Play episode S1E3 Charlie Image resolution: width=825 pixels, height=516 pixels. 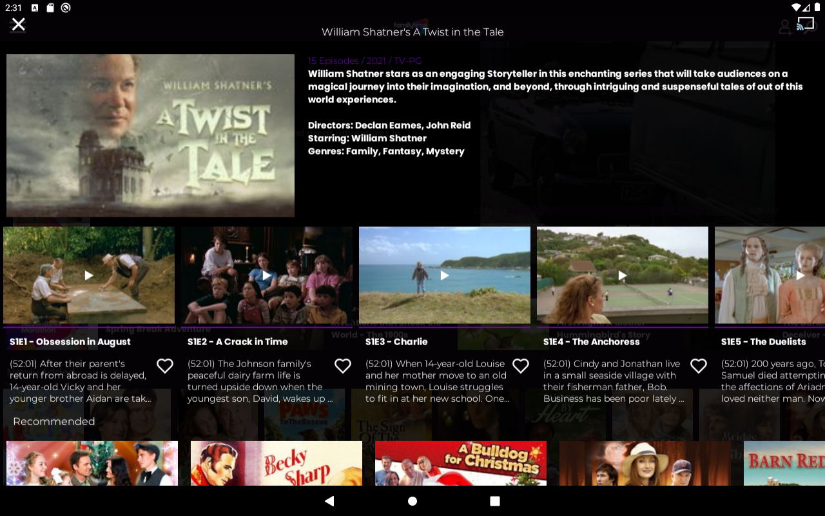pos(445,275)
